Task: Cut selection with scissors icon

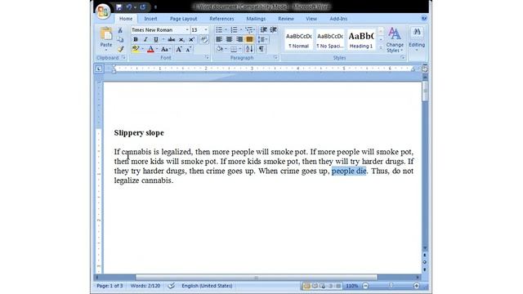Action: point(120,30)
